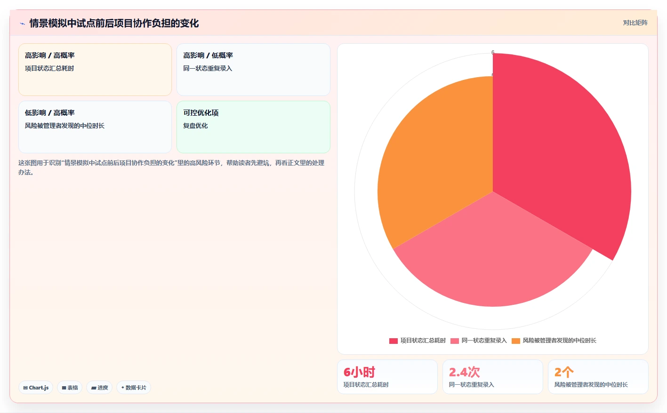Click the 复盘优化 text
This screenshot has height=413, width=667.
click(x=195, y=126)
